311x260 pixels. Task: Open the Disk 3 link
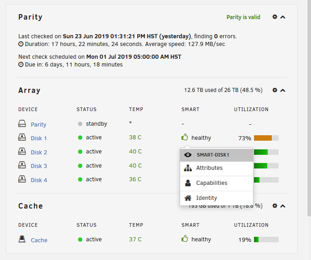click(x=39, y=166)
